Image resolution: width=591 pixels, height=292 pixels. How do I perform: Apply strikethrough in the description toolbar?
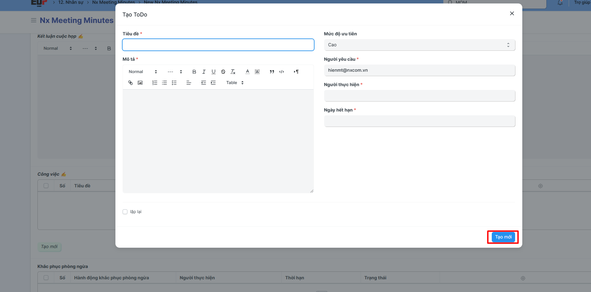(x=223, y=72)
